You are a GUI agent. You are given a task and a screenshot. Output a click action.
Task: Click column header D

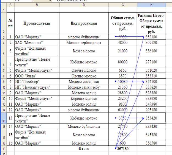(84, 5)
